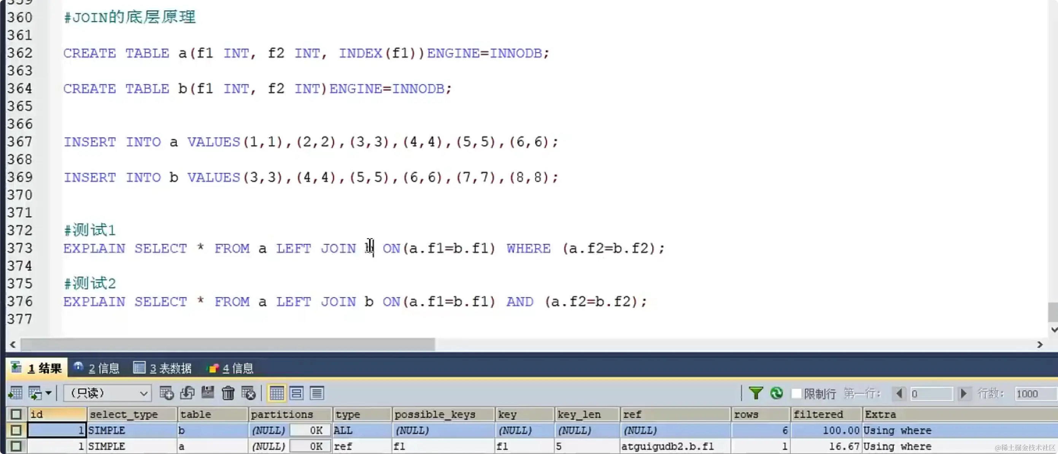
Task: Click the cancel changes table icon
Action: coord(248,393)
